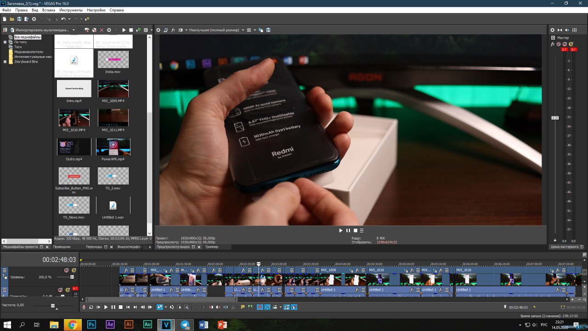
Task: Remove selected media with the red X icon
Action: pyautogui.click(x=102, y=30)
